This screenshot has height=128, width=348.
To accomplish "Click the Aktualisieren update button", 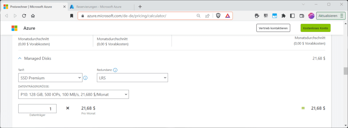I will pyautogui.click(x=331, y=16).
